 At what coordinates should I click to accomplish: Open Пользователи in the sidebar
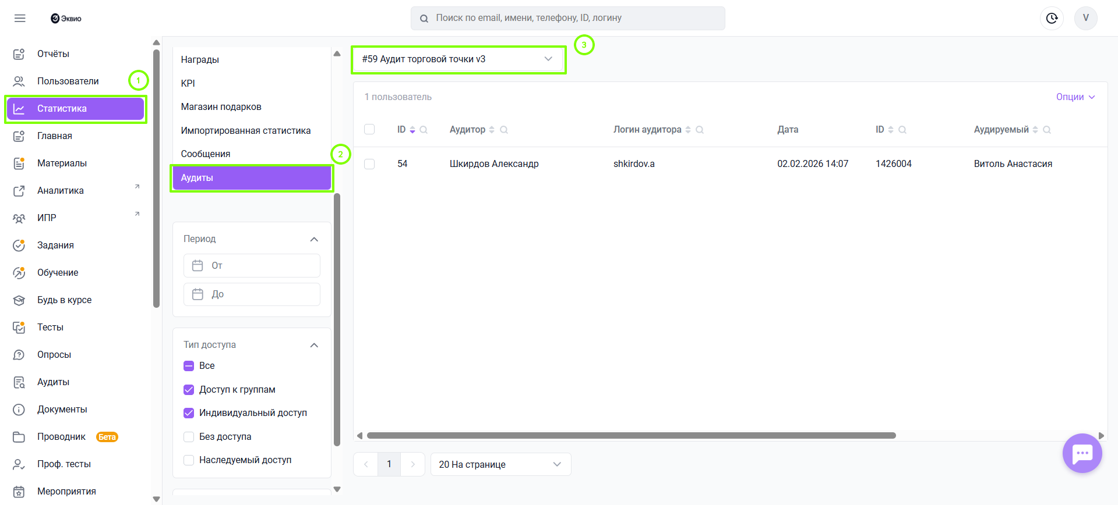click(x=68, y=81)
